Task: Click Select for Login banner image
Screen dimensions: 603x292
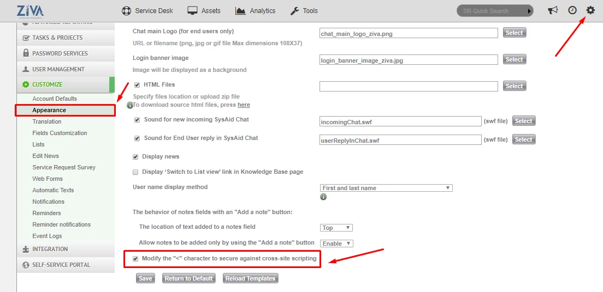Action: (x=515, y=59)
